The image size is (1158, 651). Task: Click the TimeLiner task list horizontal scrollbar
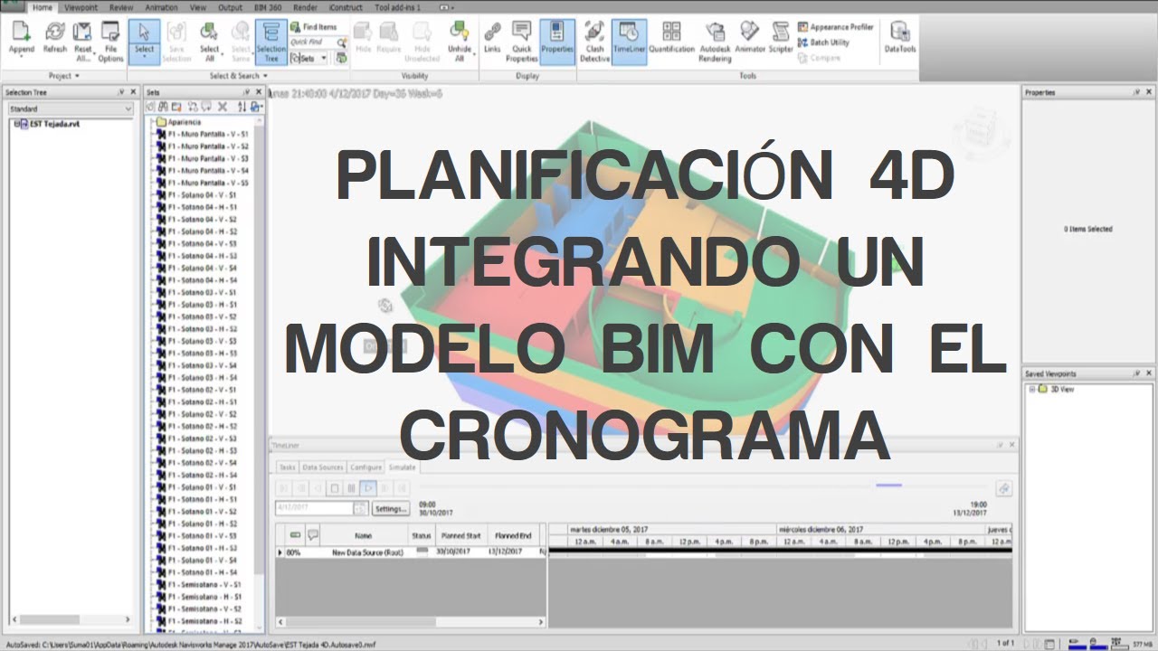coord(411,622)
